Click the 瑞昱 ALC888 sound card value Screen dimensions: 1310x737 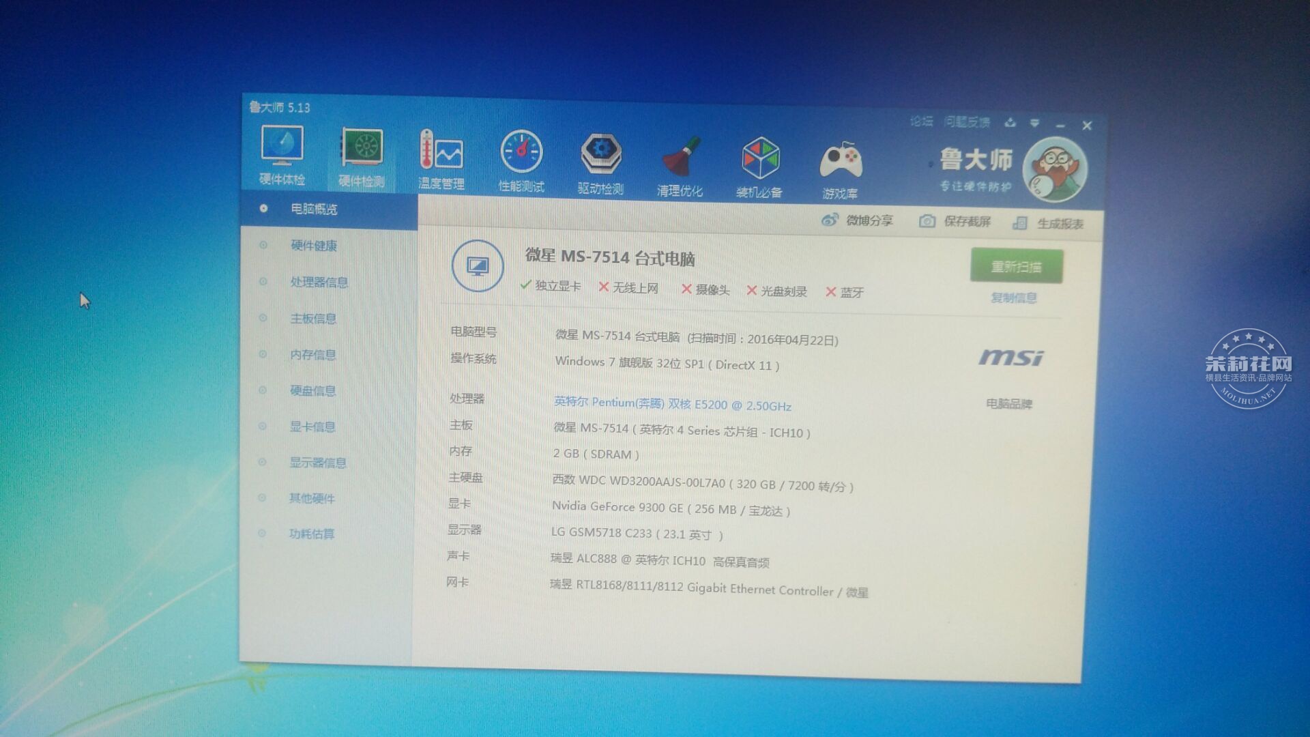pos(660,560)
